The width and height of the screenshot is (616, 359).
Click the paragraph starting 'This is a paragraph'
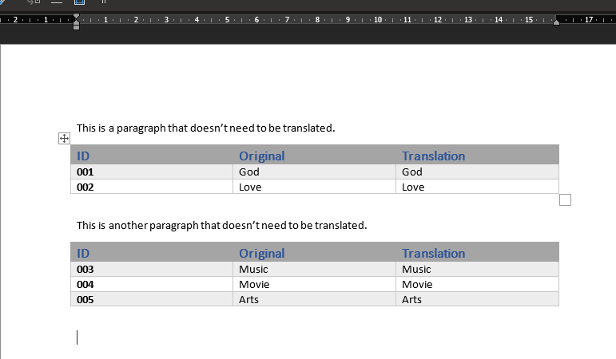click(x=206, y=128)
